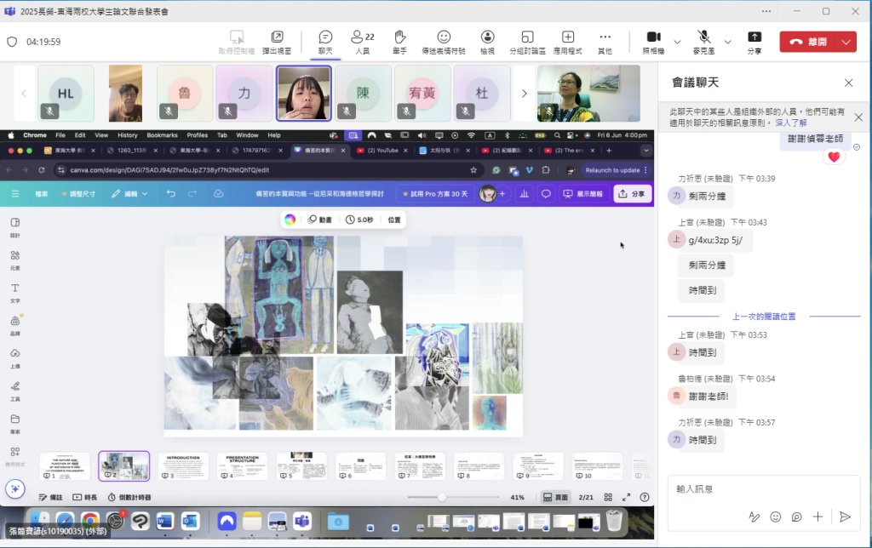
Task: Open the Teams 彈出視窗 pop-out button
Action: [x=277, y=43]
